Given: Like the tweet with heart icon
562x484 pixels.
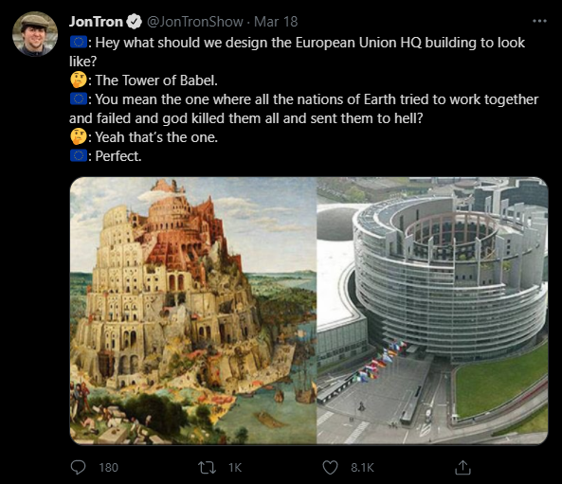Looking at the screenshot, I should 330,468.
